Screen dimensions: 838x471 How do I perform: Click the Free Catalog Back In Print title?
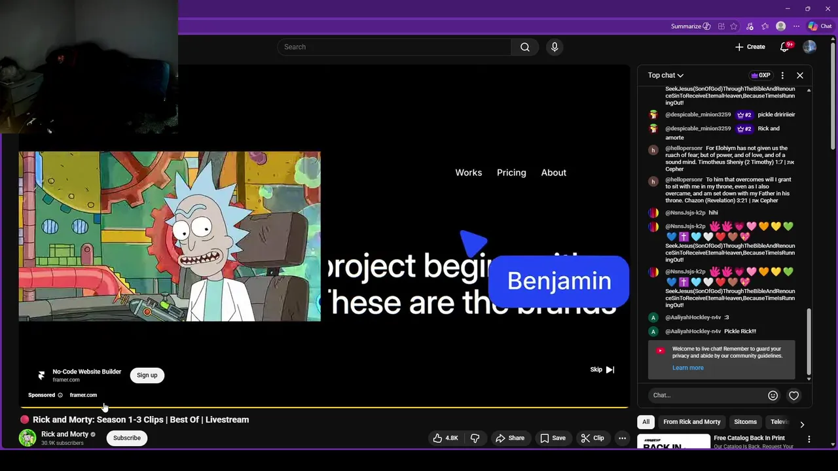click(x=749, y=438)
